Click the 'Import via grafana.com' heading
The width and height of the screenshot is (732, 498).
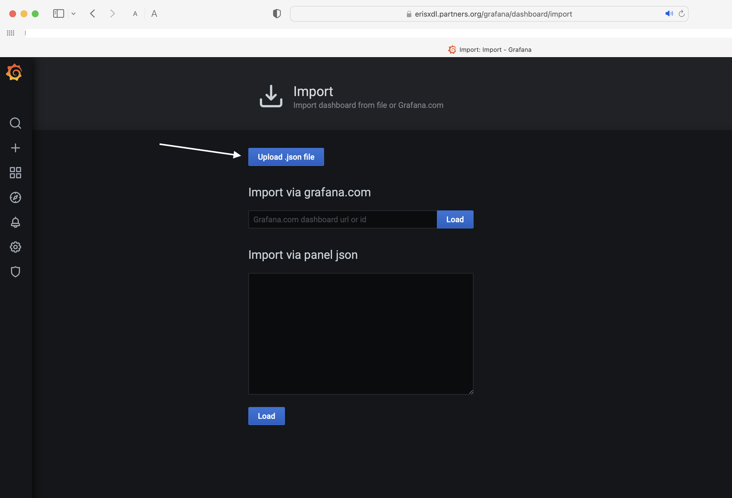[x=309, y=192]
